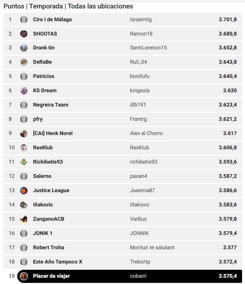Select manager name Morituri te salutant
The width and height of the screenshot is (245, 284).
[x=152, y=248]
